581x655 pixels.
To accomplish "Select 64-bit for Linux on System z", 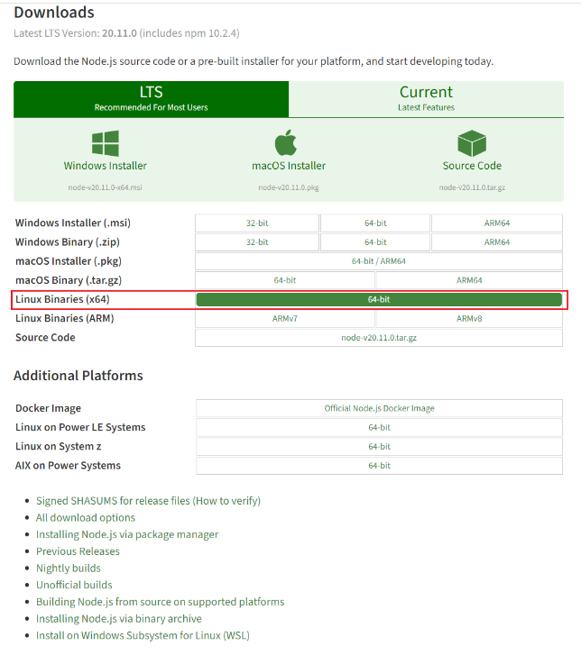I will [x=379, y=447].
